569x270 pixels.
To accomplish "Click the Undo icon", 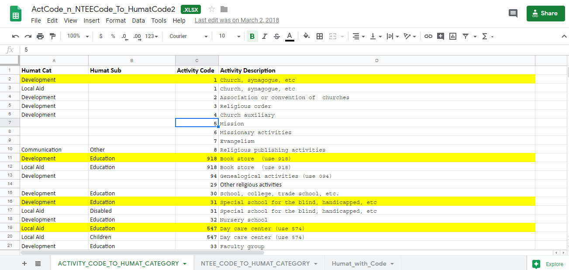I will (16, 36).
